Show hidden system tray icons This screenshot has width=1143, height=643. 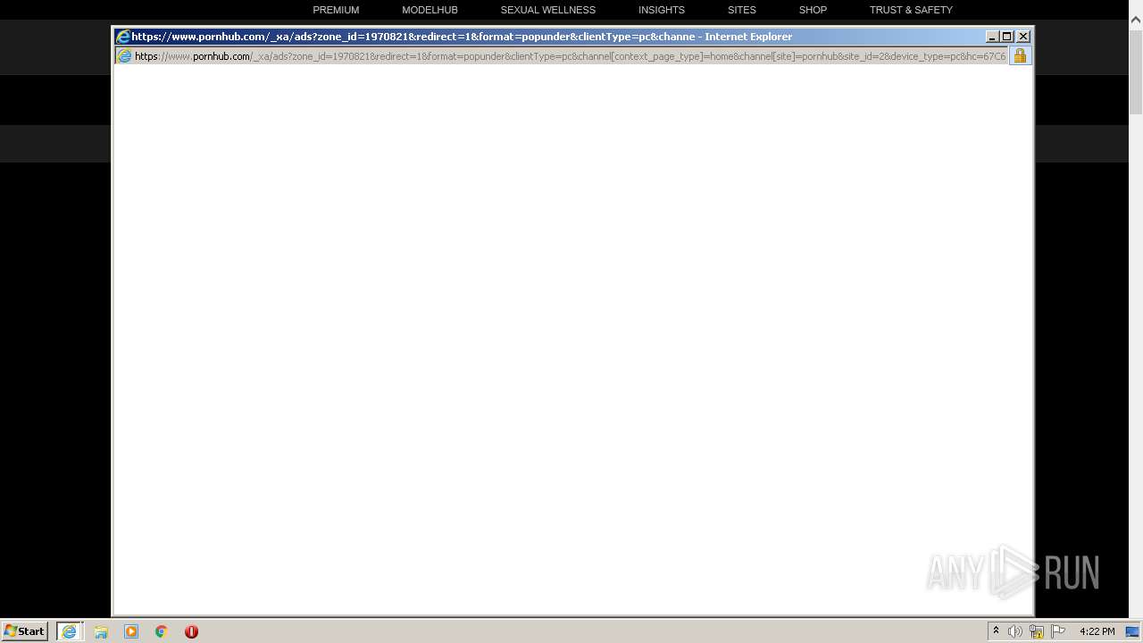pyautogui.click(x=996, y=631)
